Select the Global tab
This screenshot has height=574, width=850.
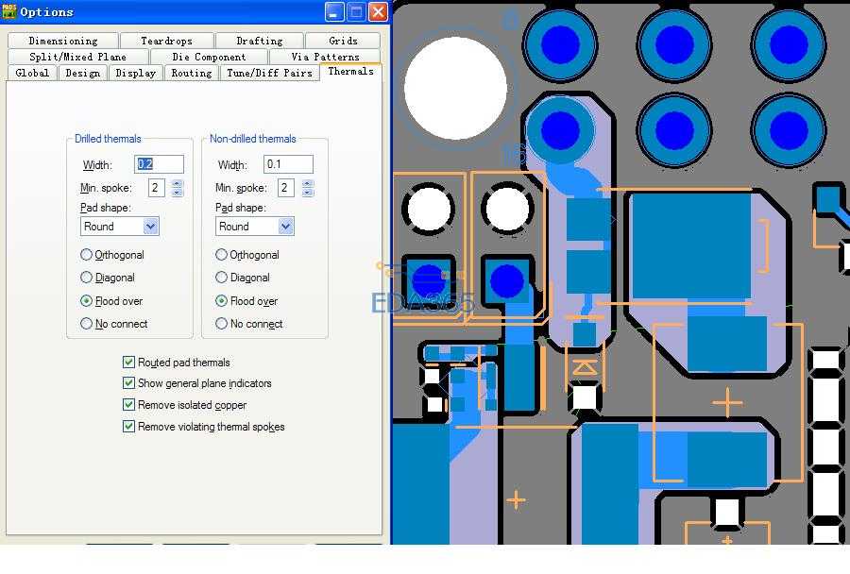(x=32, y=73)
